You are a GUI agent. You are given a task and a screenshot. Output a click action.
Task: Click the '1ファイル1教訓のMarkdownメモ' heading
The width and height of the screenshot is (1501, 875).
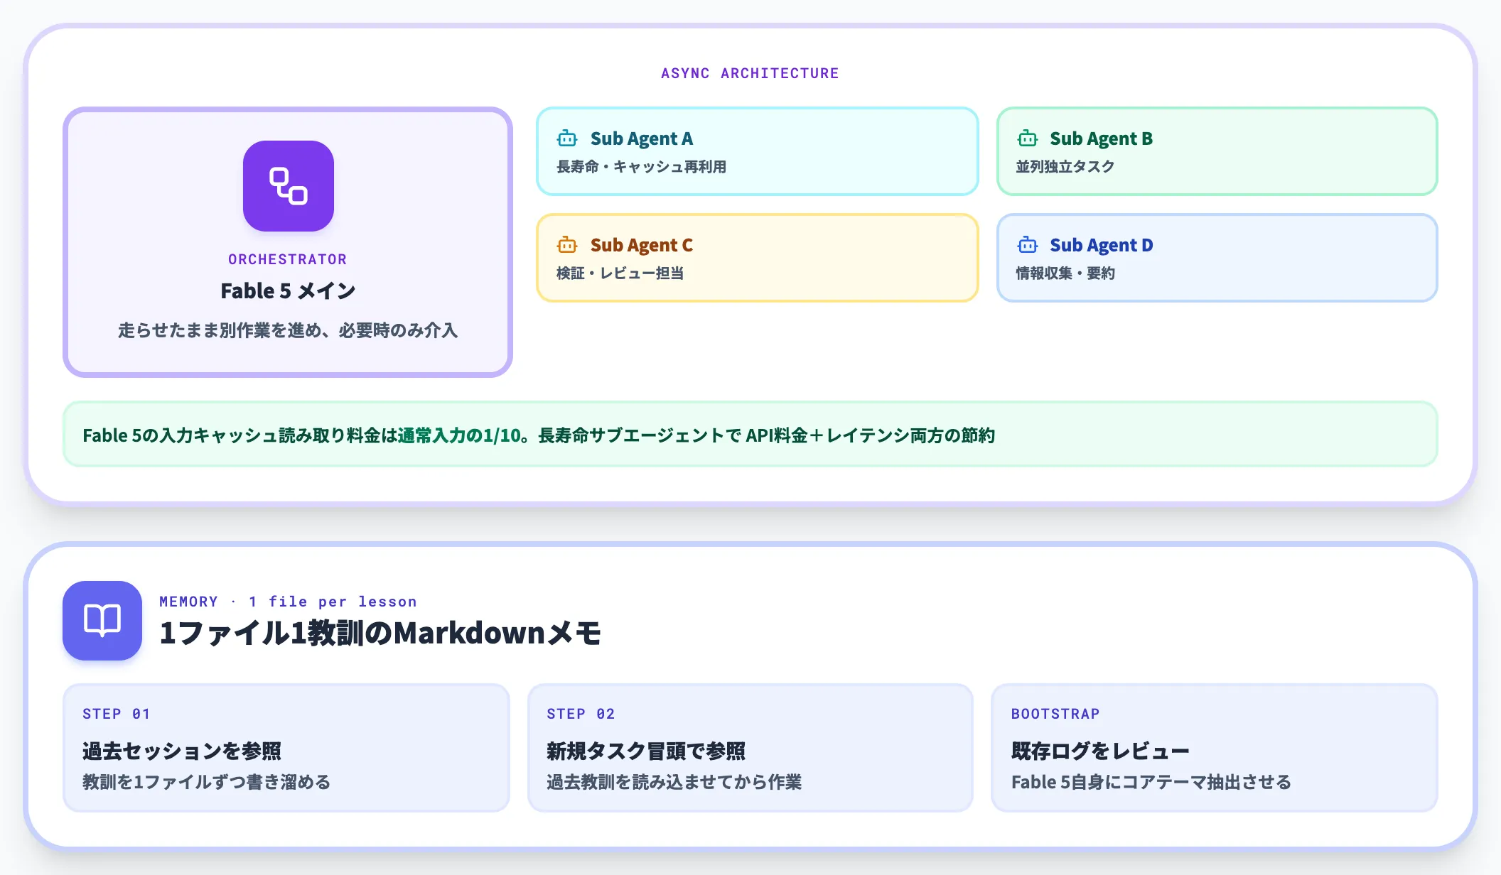point(380,633)
